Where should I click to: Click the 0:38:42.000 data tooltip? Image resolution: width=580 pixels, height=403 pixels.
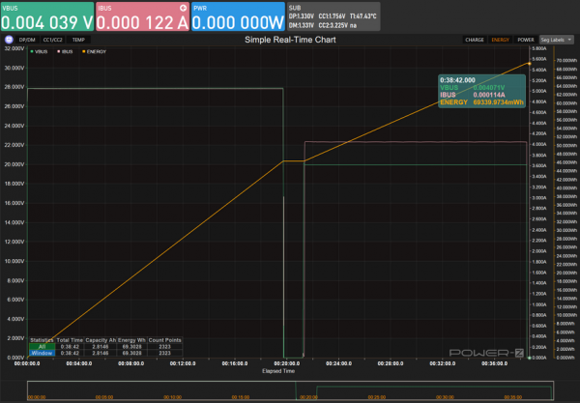[x=481, y=91]
